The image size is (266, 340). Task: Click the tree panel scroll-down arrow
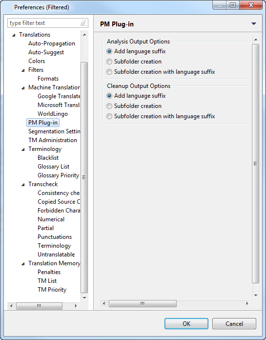tap(84, 297)
